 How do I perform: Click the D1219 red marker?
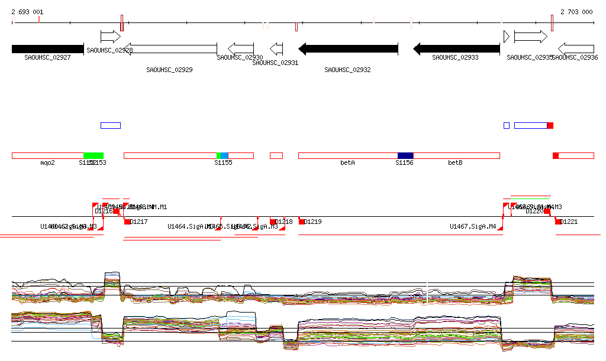[x=301, y=222]
